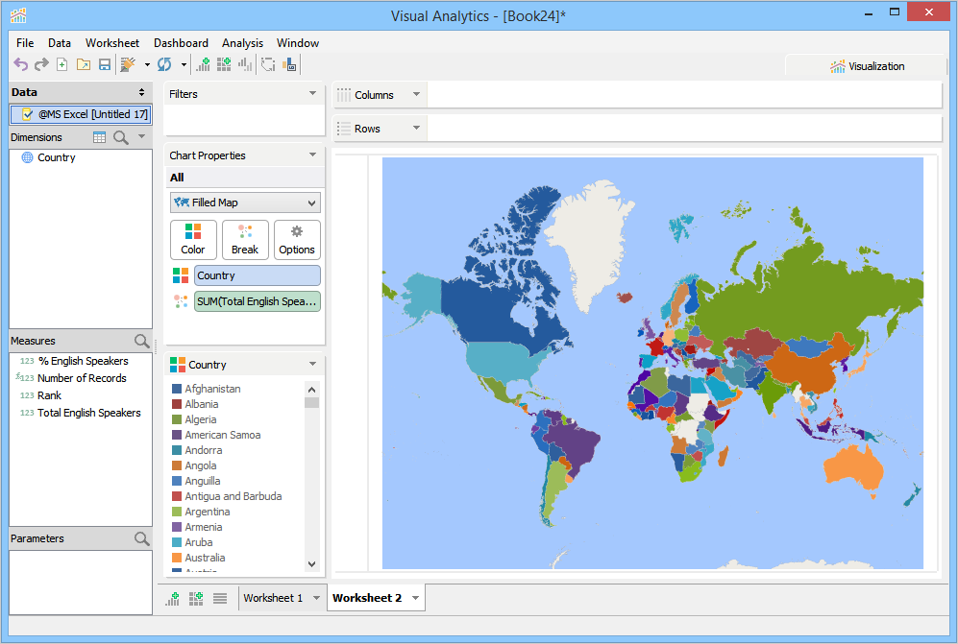This screenshot has height=644, width=958.
Task: Open the Dashboard menu
Action: click(x=181, y=43)
